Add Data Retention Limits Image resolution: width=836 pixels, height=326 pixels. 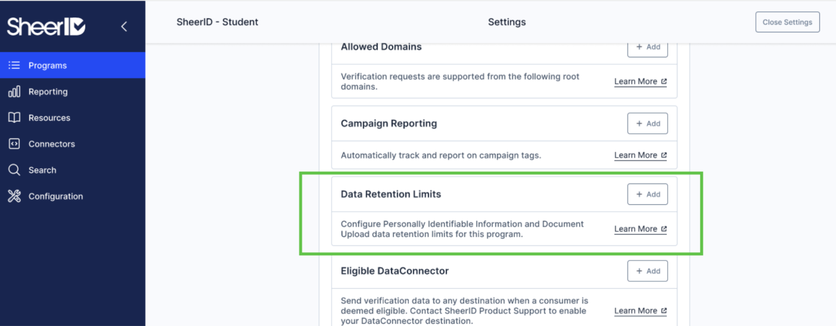pyautogui.click(x=647, y=194)
